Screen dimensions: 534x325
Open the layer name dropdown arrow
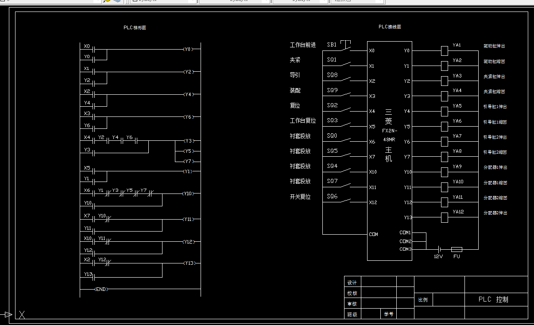(98, 1)
